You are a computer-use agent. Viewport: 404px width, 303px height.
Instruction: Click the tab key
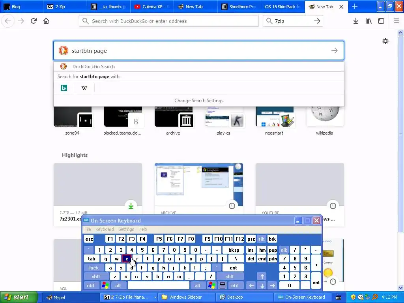click(x=92, y=259)
